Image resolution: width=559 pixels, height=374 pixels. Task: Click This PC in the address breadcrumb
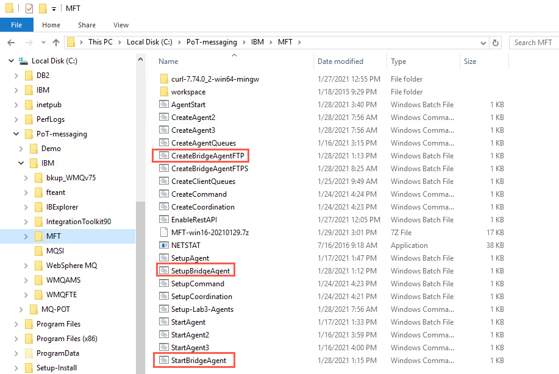(x=100, y=42)
